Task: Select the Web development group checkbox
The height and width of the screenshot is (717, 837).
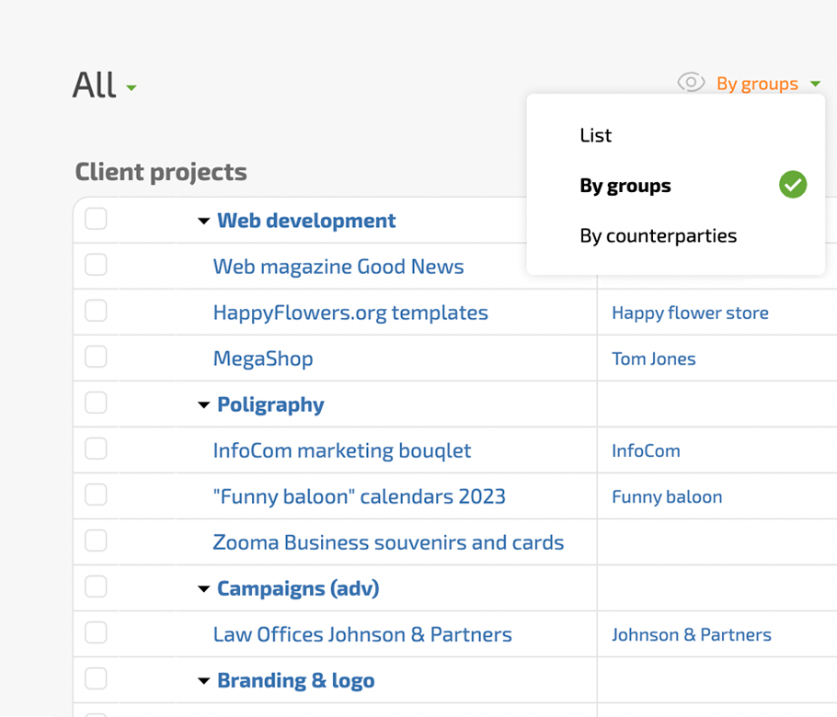Action: pos(96,220)
